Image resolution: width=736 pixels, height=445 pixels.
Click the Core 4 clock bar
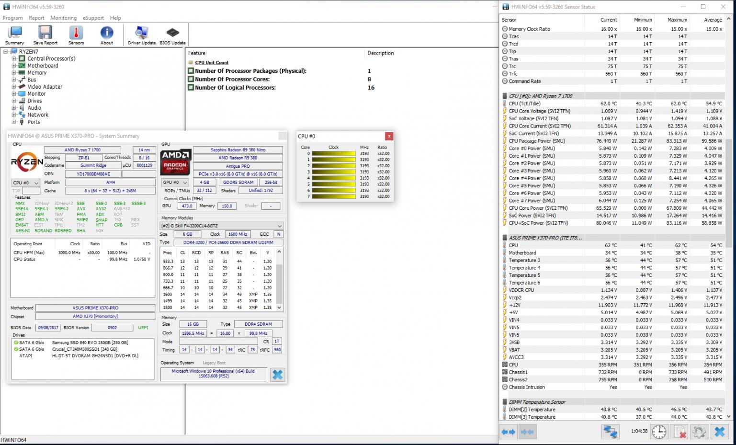click(x=333, y=178)
